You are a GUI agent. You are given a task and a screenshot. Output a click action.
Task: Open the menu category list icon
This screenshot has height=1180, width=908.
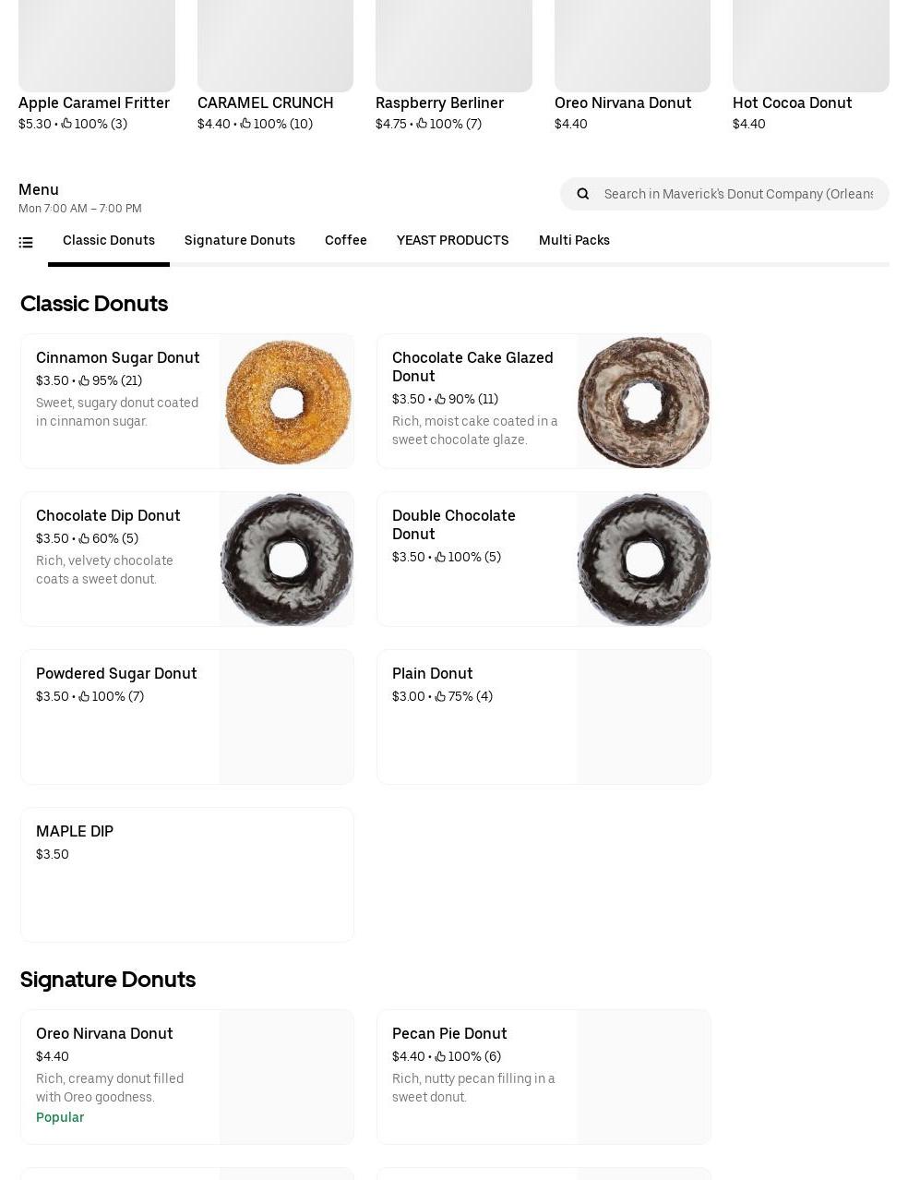coord(26,243)
